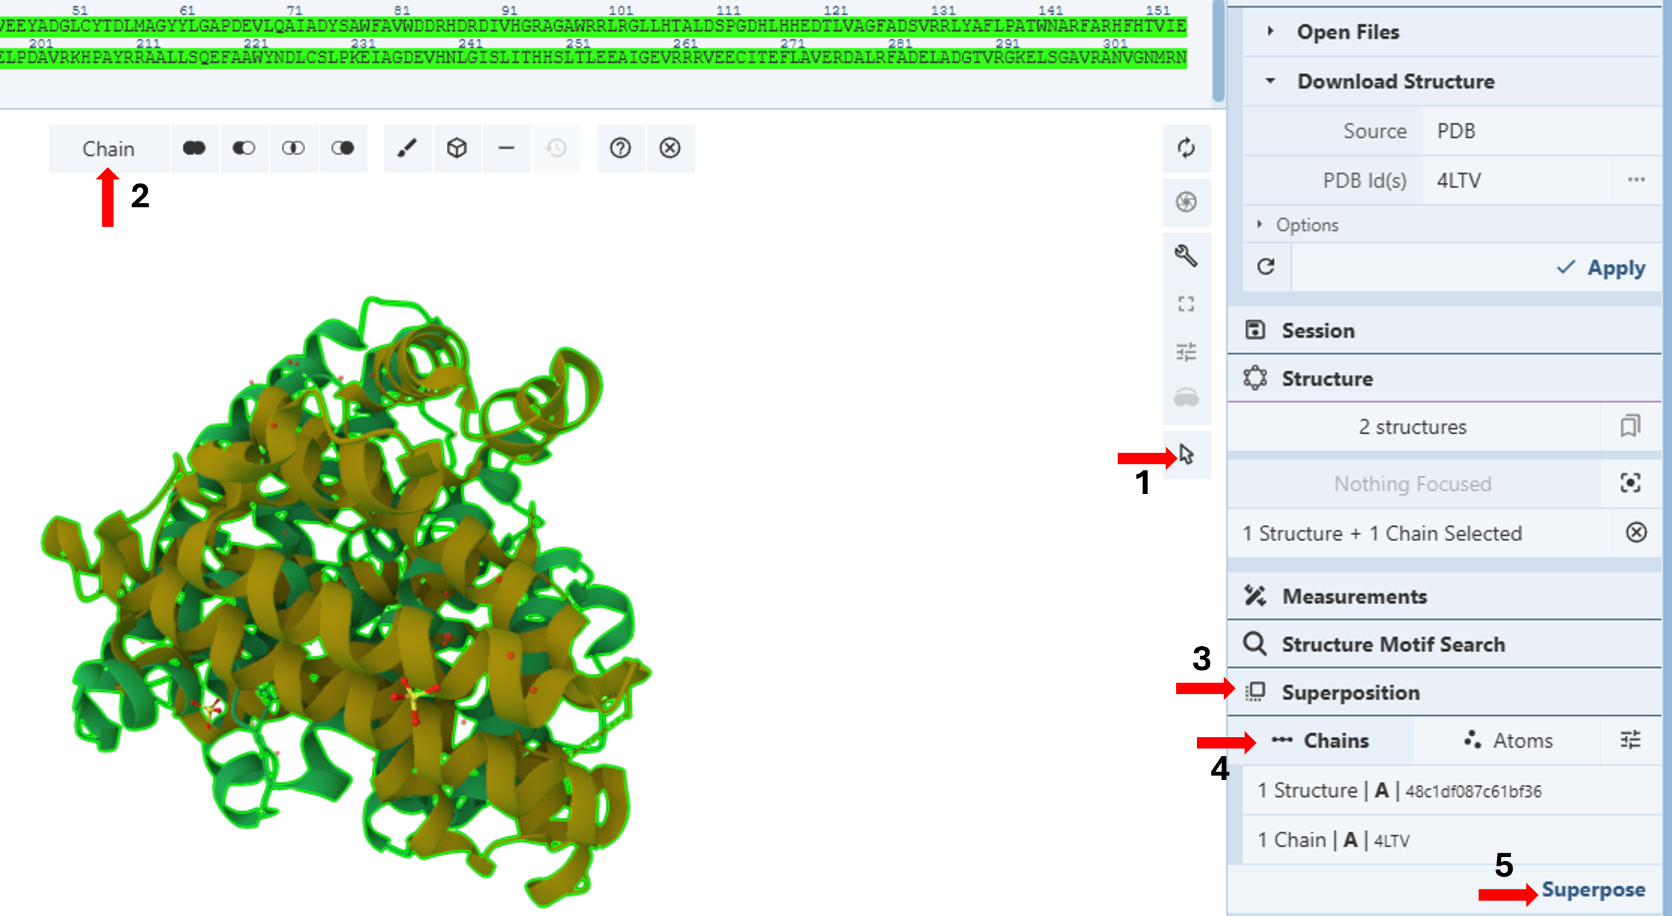Screen dimensions: 1672x916
Task: Click the screenshot aperture icon
Action: (x=1186, y=202)
